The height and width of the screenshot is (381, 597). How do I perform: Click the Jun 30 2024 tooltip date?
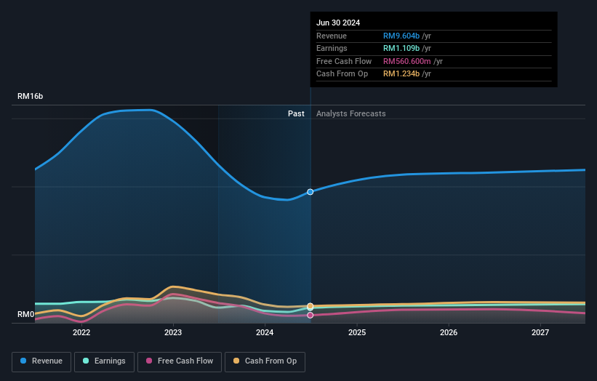(x=338, y=23)
